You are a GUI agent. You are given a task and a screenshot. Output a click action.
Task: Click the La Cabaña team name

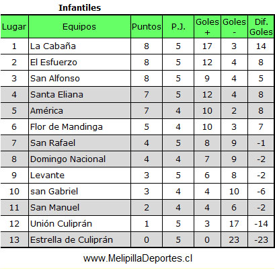tap(53, 46)
